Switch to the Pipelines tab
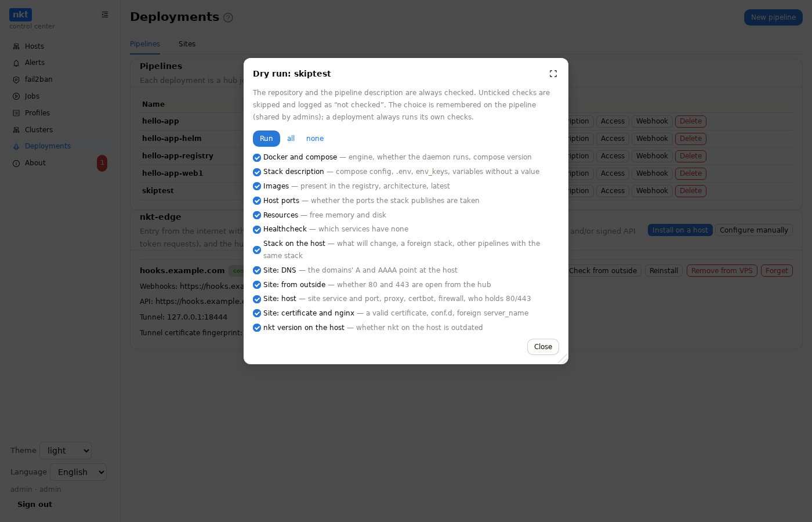Screen dimensions: 812x522 tap(145, 44)
